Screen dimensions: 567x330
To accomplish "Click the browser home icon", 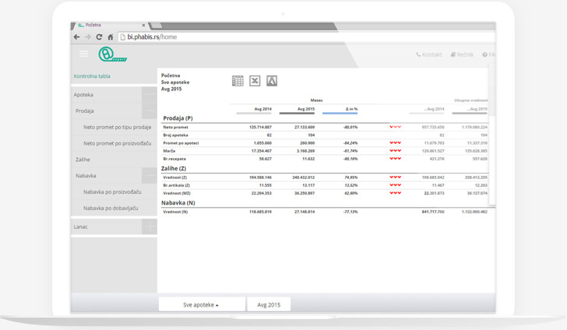I will (x=110, y=37).
